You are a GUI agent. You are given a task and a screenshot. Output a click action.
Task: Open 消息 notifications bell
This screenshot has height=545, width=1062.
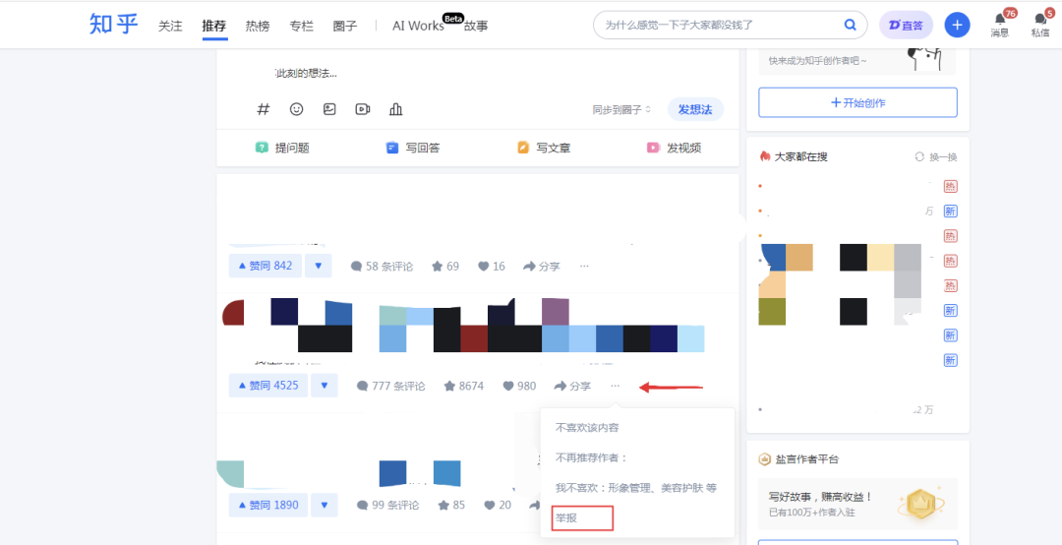[1000, 25]
